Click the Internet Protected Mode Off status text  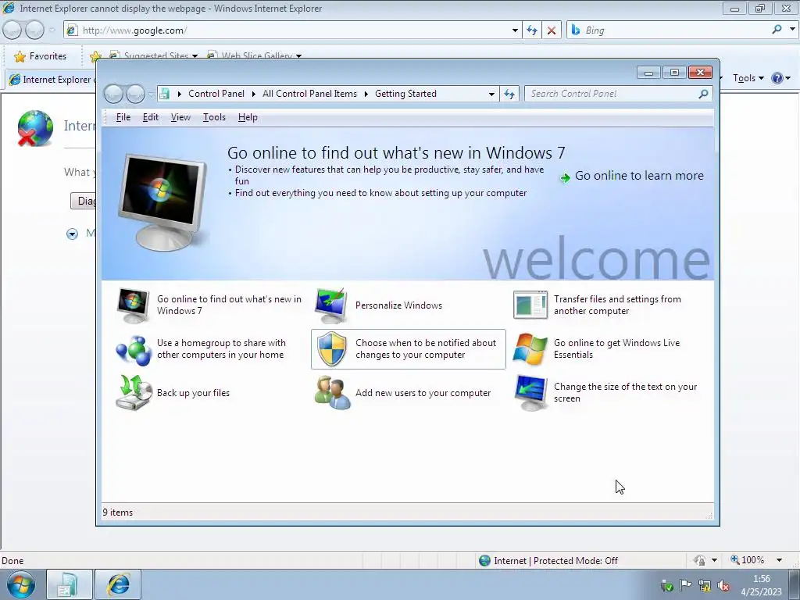click(555, 561)
